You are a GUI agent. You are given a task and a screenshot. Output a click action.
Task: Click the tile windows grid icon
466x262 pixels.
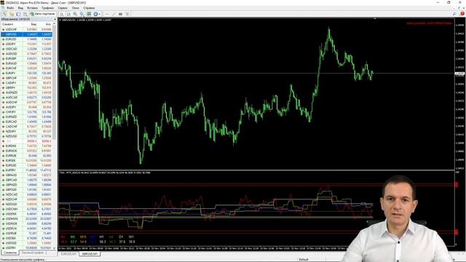tap(89, 14)
